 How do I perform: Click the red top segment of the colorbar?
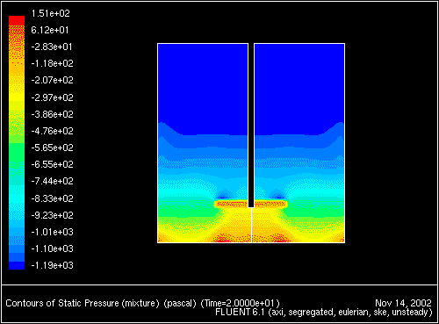click(17, 20)
